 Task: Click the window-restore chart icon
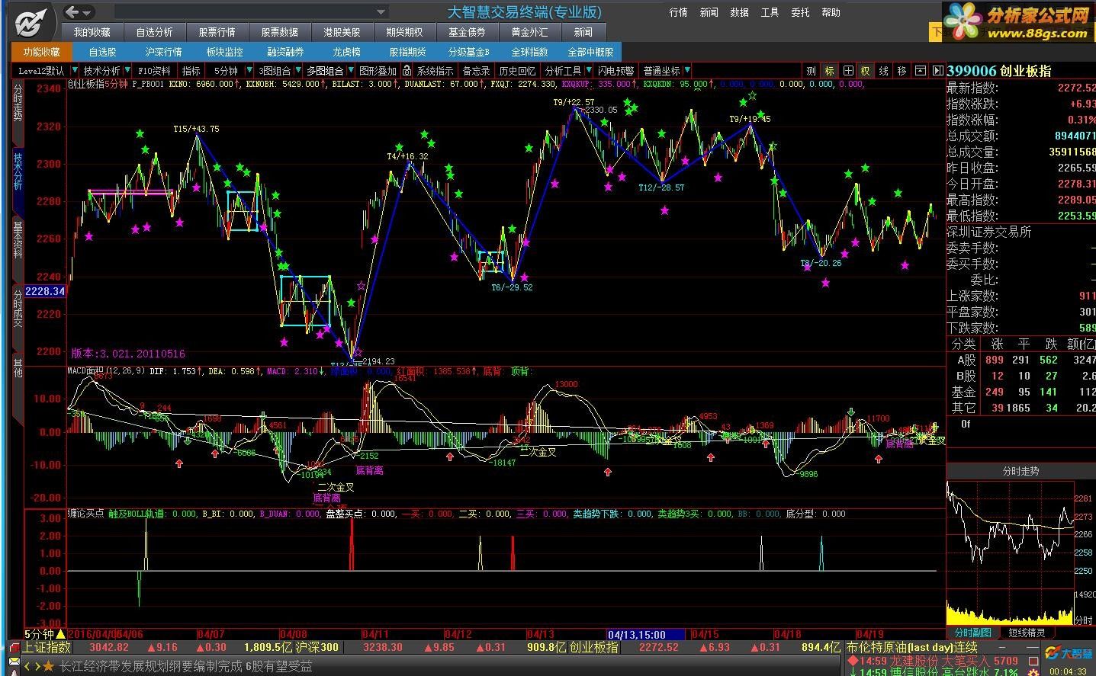tap(921, 71)
